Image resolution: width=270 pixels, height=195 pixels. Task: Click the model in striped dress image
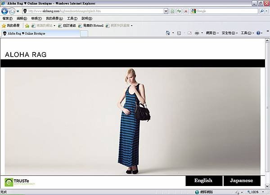(x=133, y=121)
